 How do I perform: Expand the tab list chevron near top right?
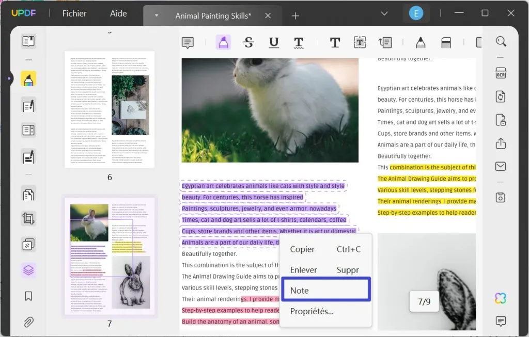click(384, 14)
